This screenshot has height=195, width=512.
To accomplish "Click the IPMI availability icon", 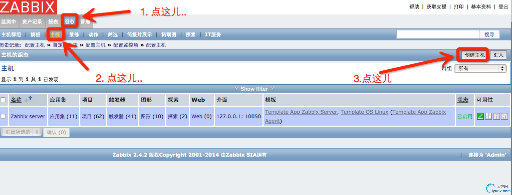I will click(x=504, y=116).
